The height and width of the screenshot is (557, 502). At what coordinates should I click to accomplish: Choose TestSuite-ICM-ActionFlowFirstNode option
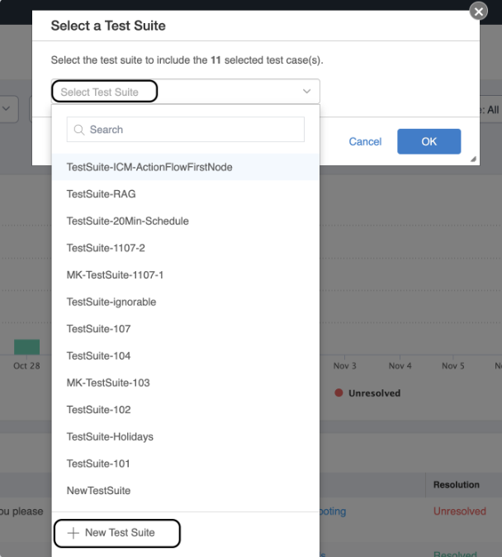tap(149, 167)
